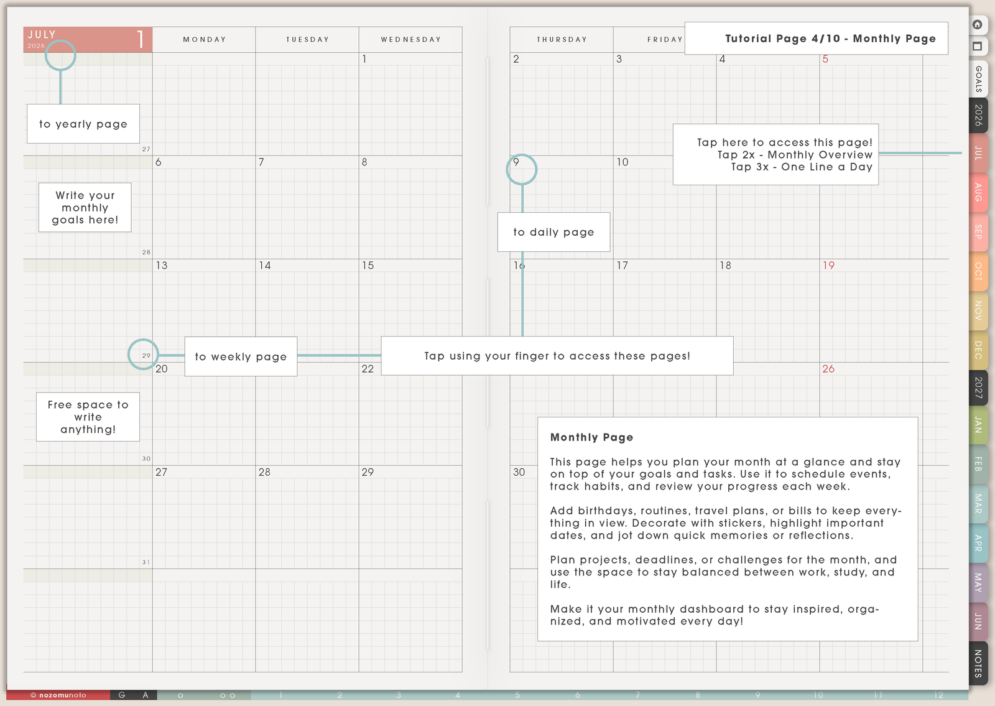The width and height of the screenshot is (995, 706).
Task: Jump to month 4 in bottom bar
Action: pyautogui.click(x=458, y=695)
